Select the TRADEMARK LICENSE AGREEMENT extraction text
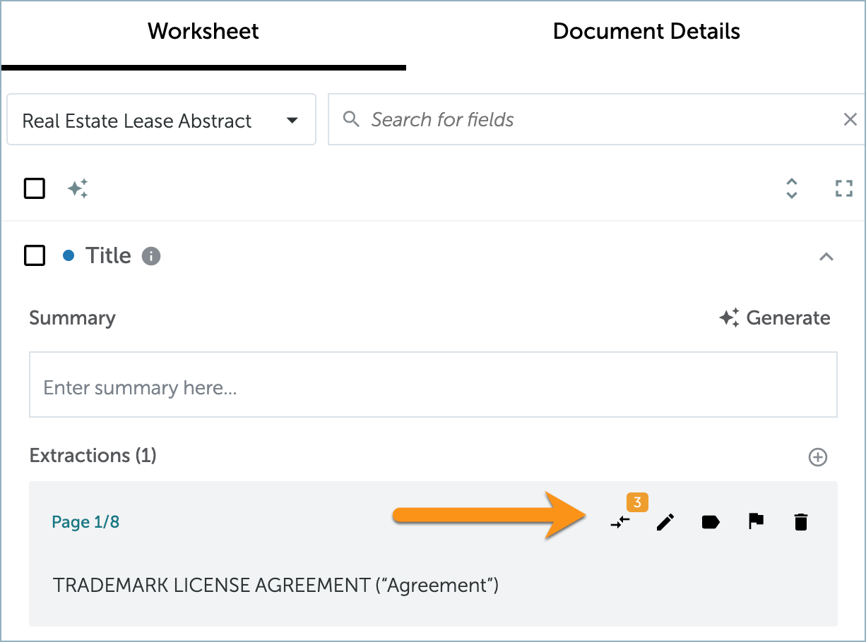Image resolution: width=866 pixels, height=642 pixels. [x=276, y=585]
